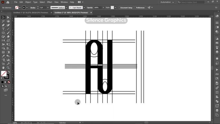
Task: Select the Paintbrush tool
Action: [x=8, y=33]
